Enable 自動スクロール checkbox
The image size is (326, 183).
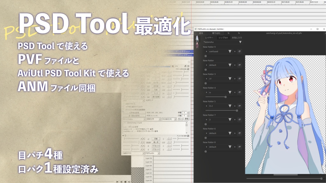coord(124,104)
